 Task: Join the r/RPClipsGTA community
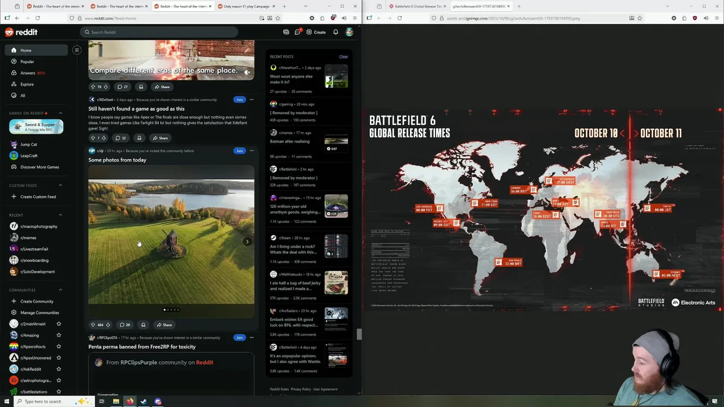coord(240,337)
